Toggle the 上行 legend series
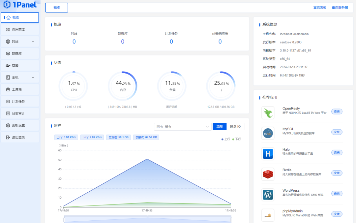This screenshot has width=356, height=223. click(226, 139)
